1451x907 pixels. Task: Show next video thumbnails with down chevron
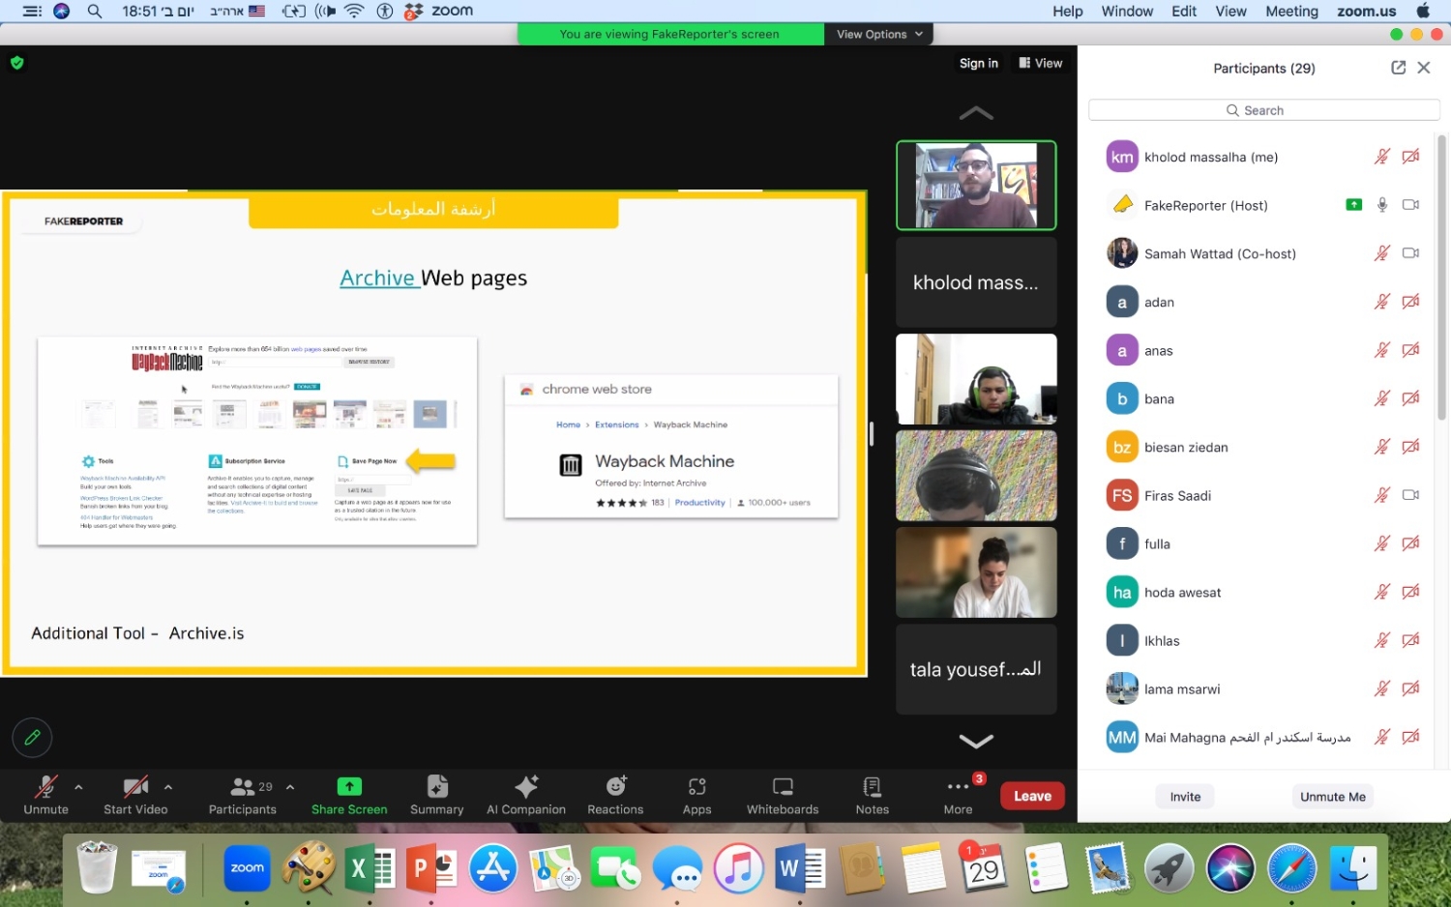(x=976, y=741)
